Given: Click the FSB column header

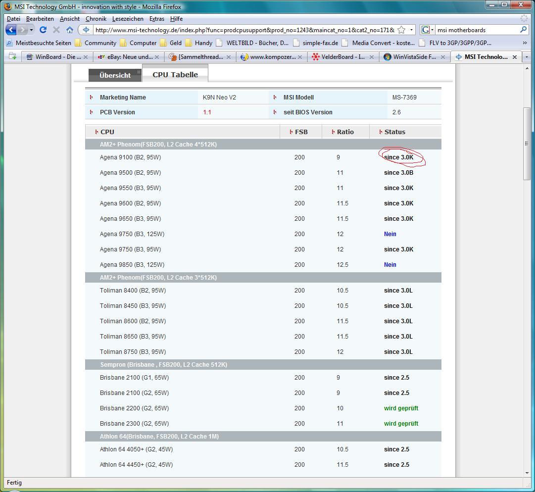Looking at the screenshot, I should 301,132.
